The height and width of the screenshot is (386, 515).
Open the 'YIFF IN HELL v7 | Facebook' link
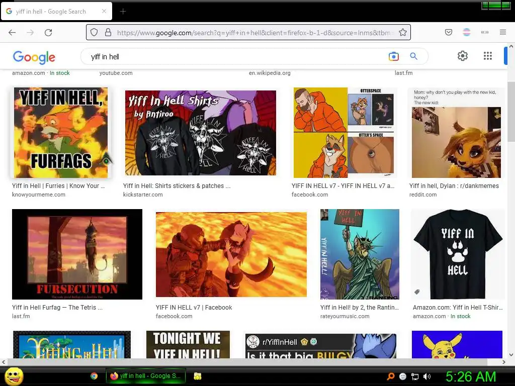click(x=194, y=308)
